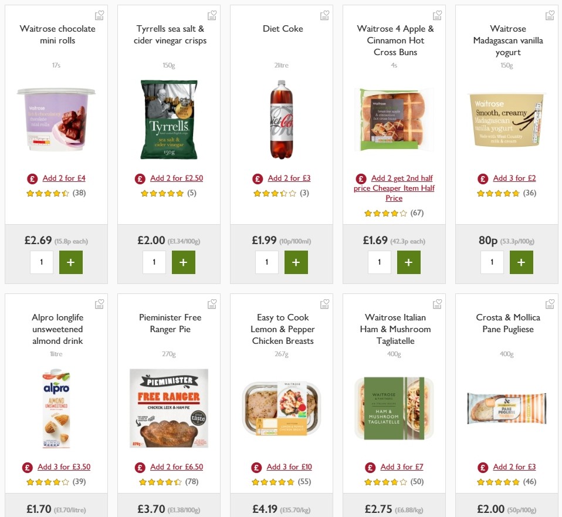The height and width of the screenshot is (517, 562).
Task: Click the pound offer icon on the Italian Ham & Mushroom Tagliatelle deal
Action: click(370, 467)
